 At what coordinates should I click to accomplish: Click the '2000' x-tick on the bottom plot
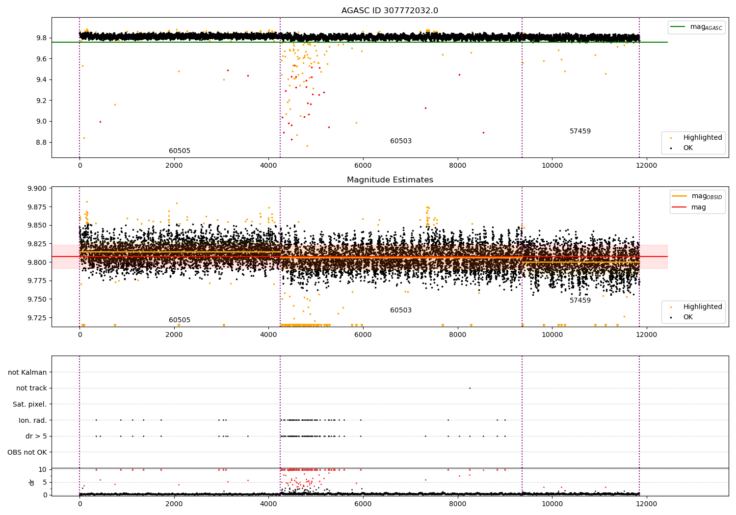click(x=174, y=504)
